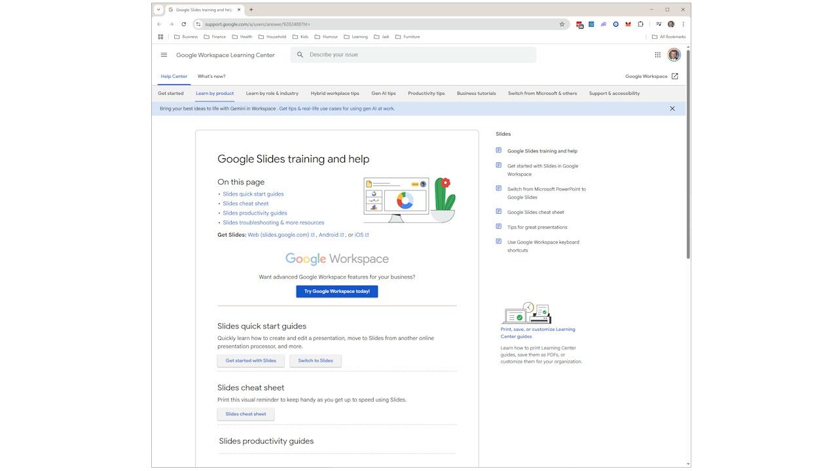Open the Furniture bookmarks folder

pyautogui.click(x=407, y=37)
